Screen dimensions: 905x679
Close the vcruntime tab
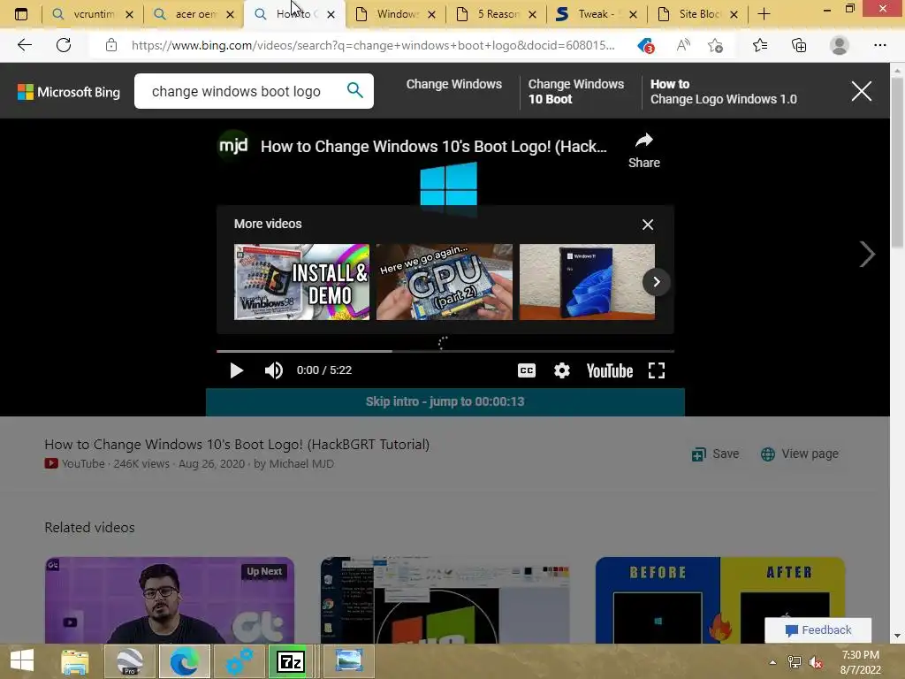tap(129, 14)
